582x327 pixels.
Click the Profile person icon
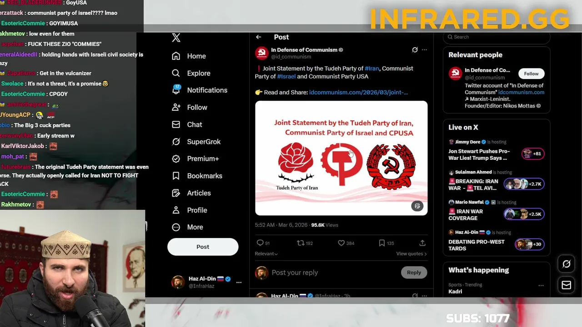[x=176, y=210]
